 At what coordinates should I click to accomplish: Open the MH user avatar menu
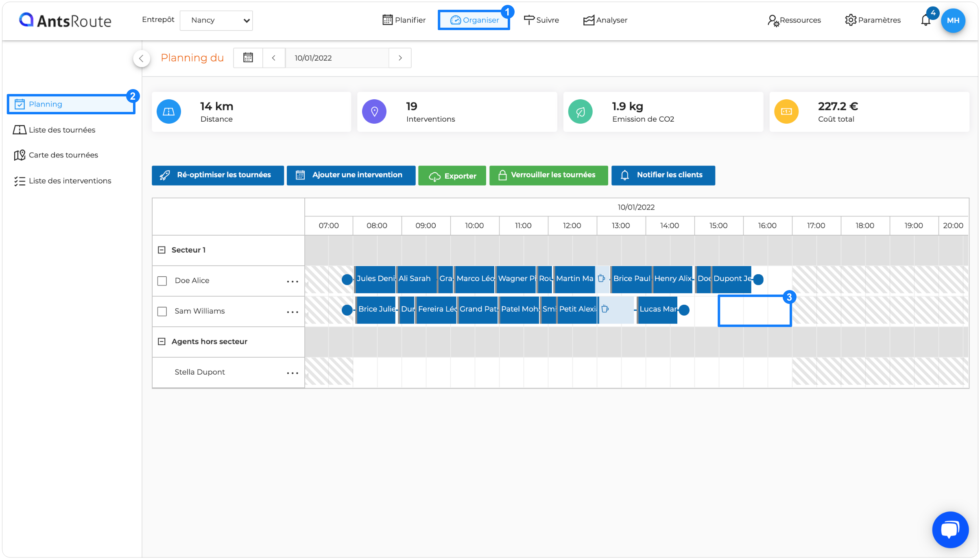click(953, 20)
